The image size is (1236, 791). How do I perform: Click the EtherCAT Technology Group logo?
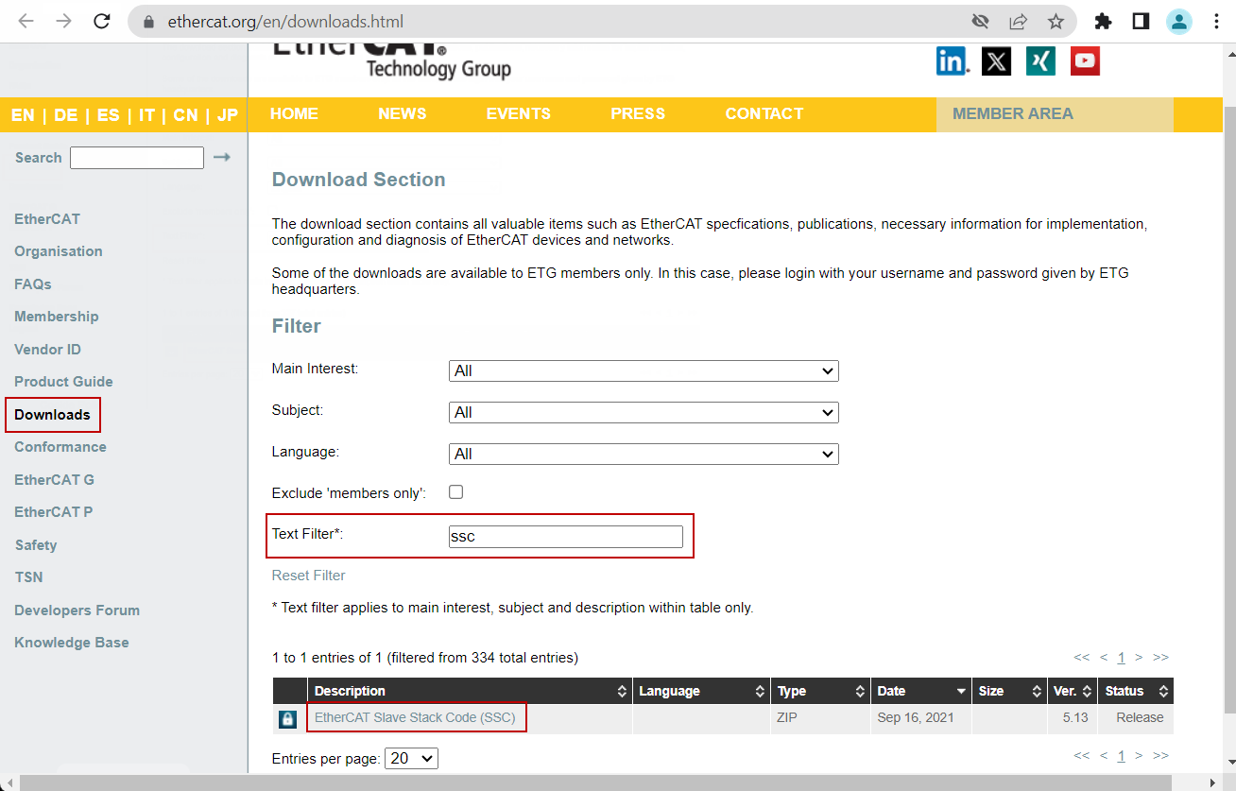pos(392,61)
